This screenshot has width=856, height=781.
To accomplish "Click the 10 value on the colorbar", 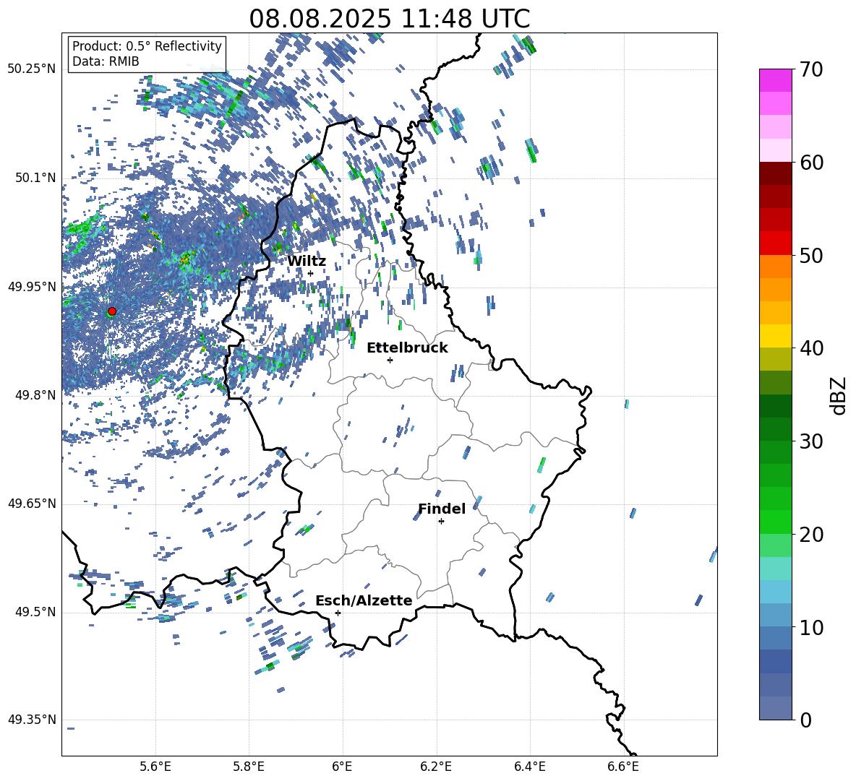I will pyautogui.click(x=811, y=628).
